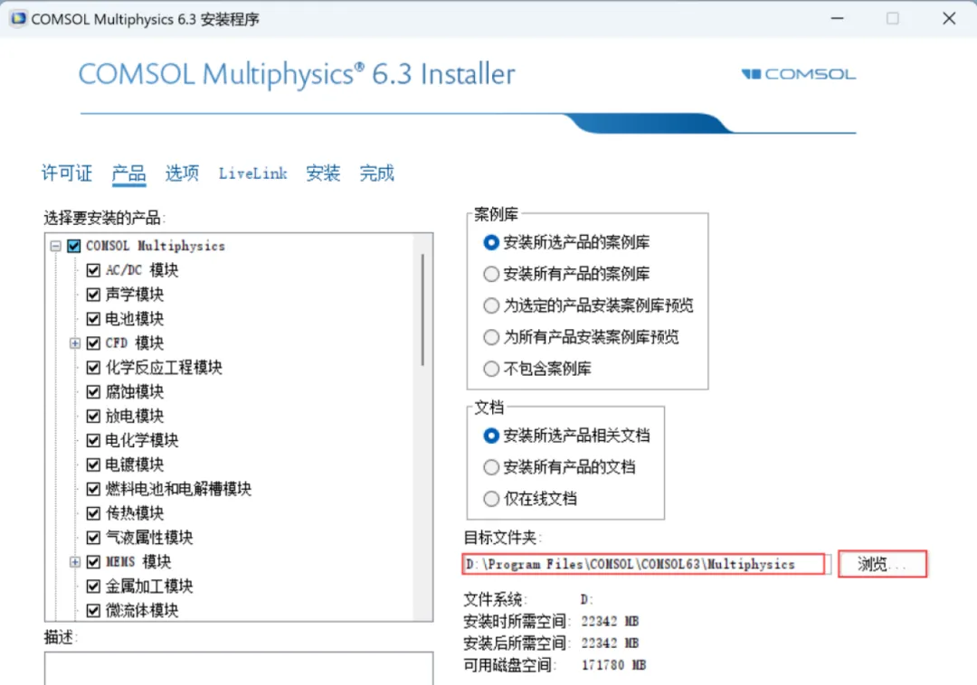Uncheck the AC/DC 模块 checkbox

pos(93,270)
